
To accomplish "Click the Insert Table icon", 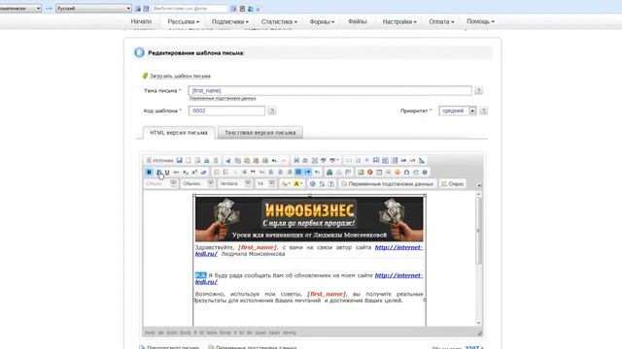I will (379, 173).
